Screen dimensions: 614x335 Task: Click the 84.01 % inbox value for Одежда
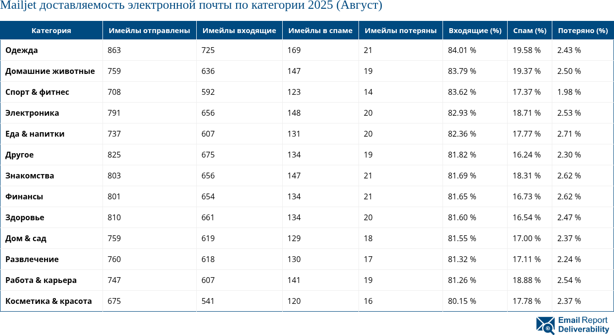(461, 51)
